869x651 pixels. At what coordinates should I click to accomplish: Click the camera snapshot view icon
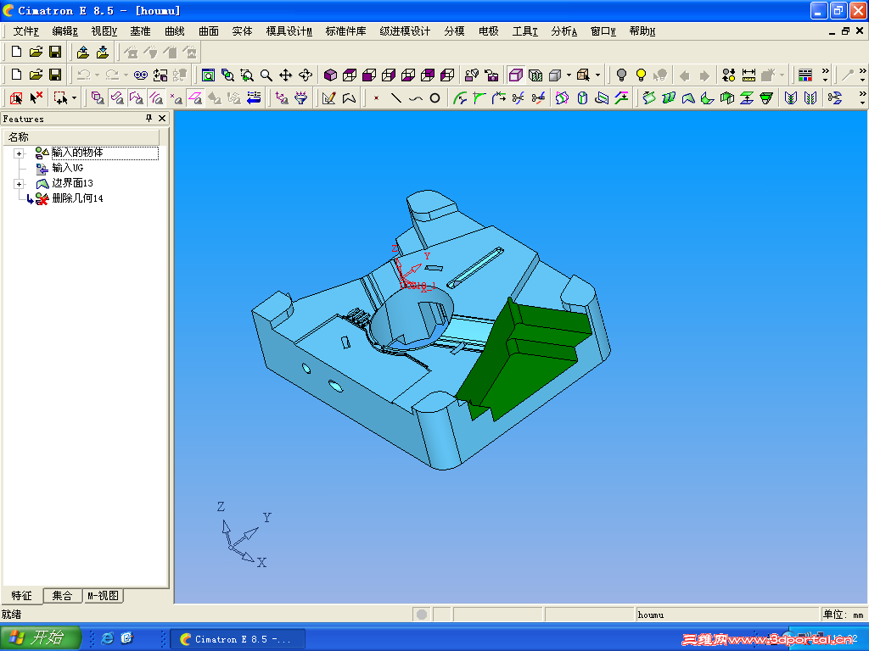tap(491, 75)
